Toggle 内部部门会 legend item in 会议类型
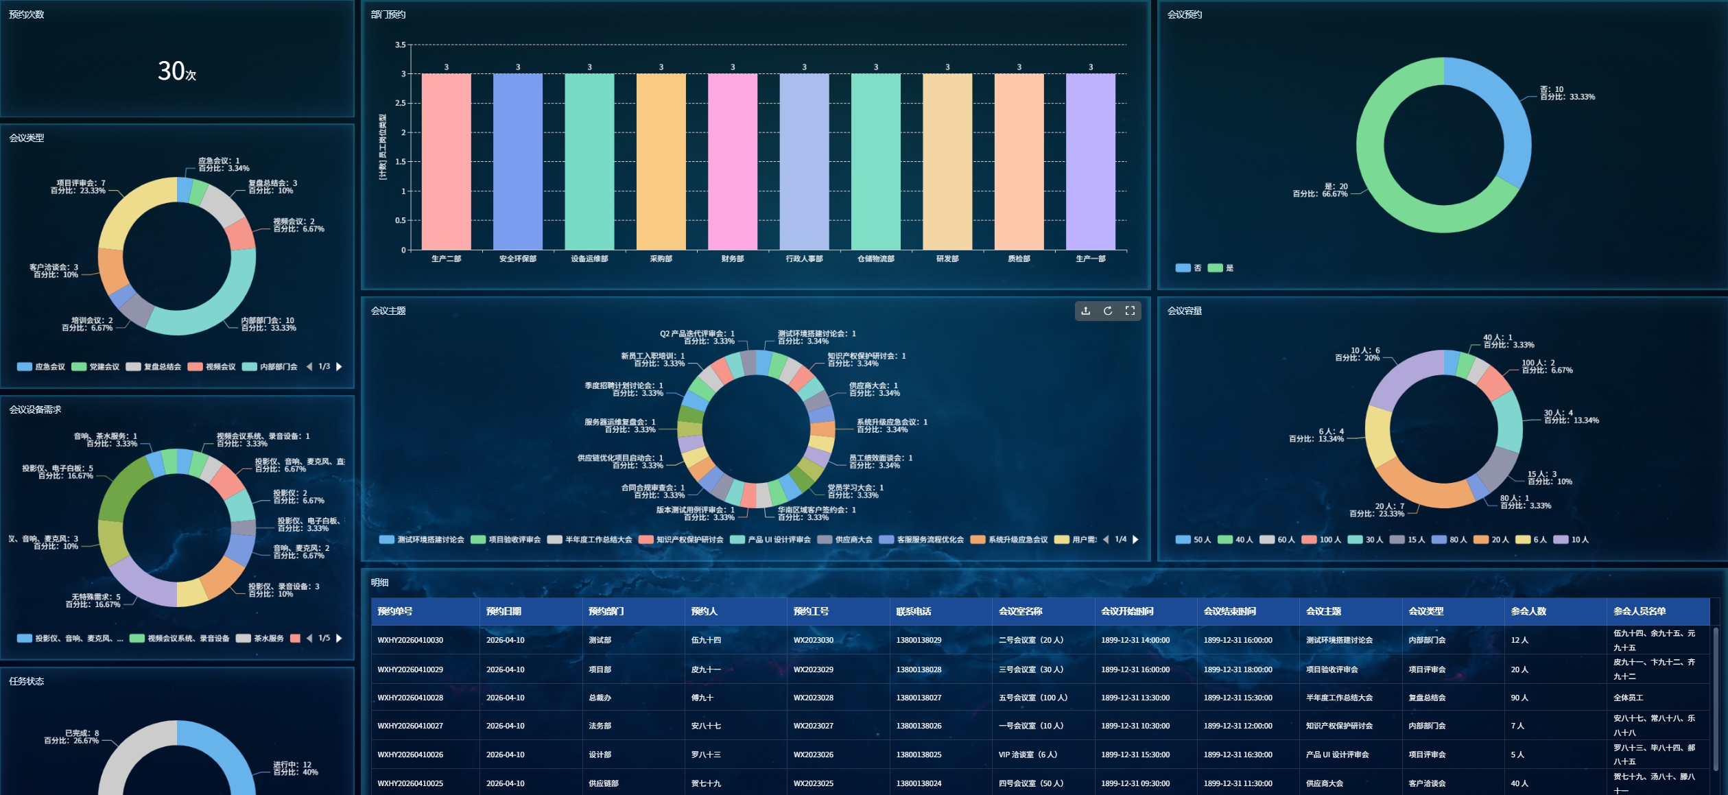 point(270,367)
